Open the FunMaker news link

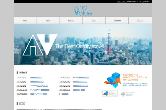[39, 94]
